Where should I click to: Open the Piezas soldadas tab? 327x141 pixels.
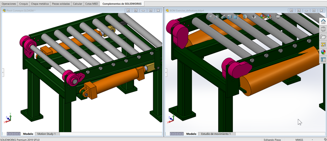point(61,4)
